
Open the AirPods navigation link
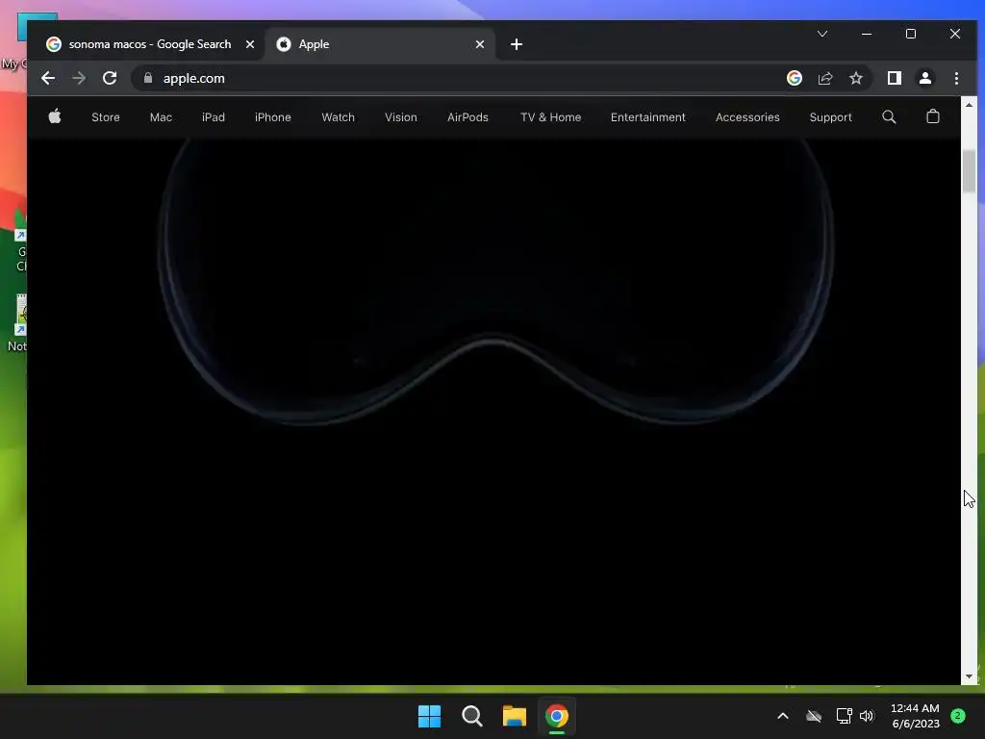[467, 116]
